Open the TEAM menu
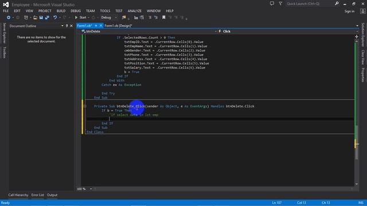 pos(91,11)
